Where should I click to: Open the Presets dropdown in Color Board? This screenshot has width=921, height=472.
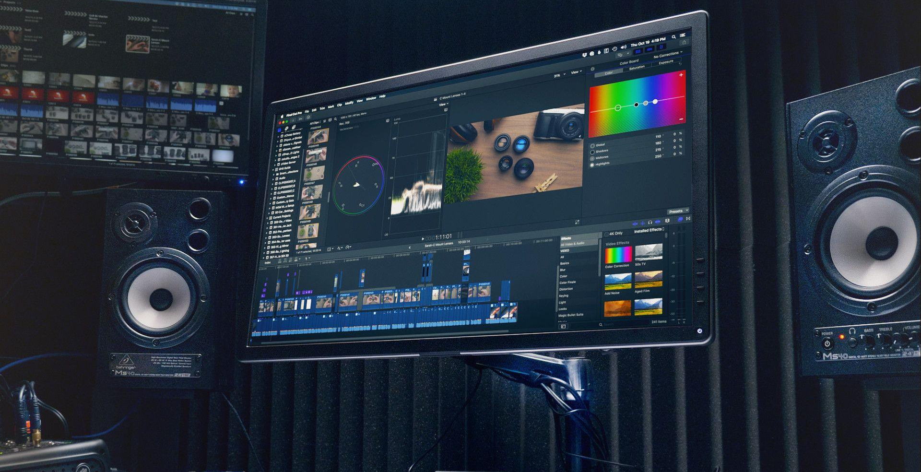(x=678, y=211)
